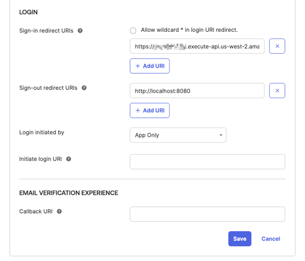Screen dimensions: 305x261
Task: Click the 'Allow wildcard * in login URI redirect' label
Action: 189,30
